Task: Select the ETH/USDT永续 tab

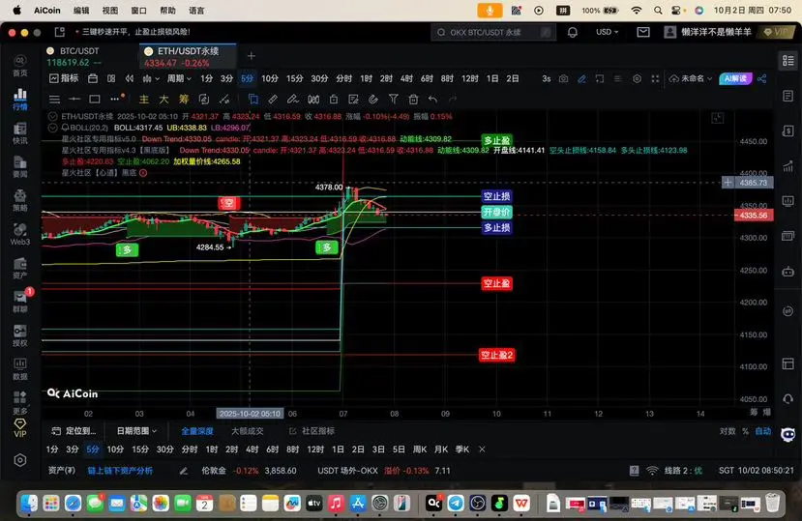Action: (188, 56)
